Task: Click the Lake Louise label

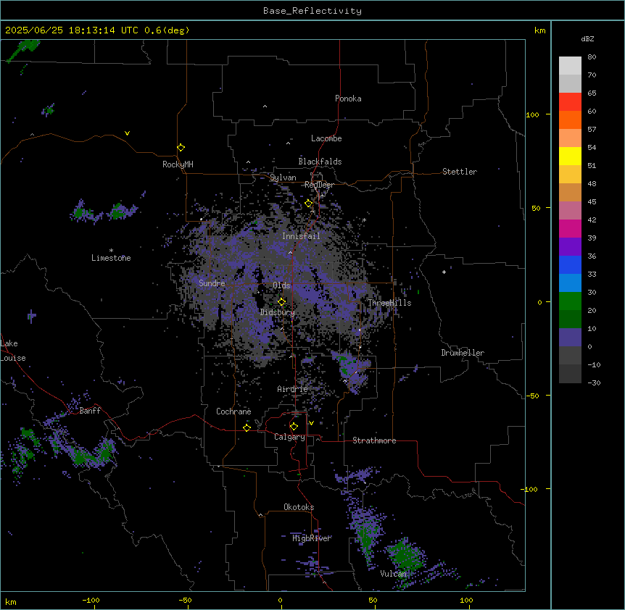Action: (13, 351)
